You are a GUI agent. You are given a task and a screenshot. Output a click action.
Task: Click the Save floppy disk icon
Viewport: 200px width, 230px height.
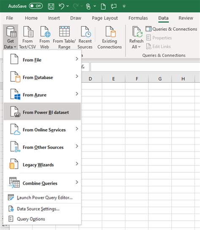point(51,6)
